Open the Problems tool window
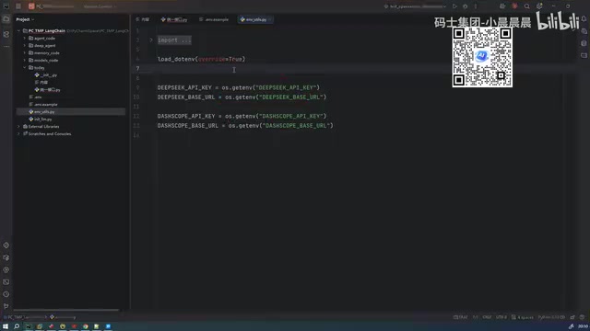The height and width of the screenshot is (331, 590). (6, 294)
